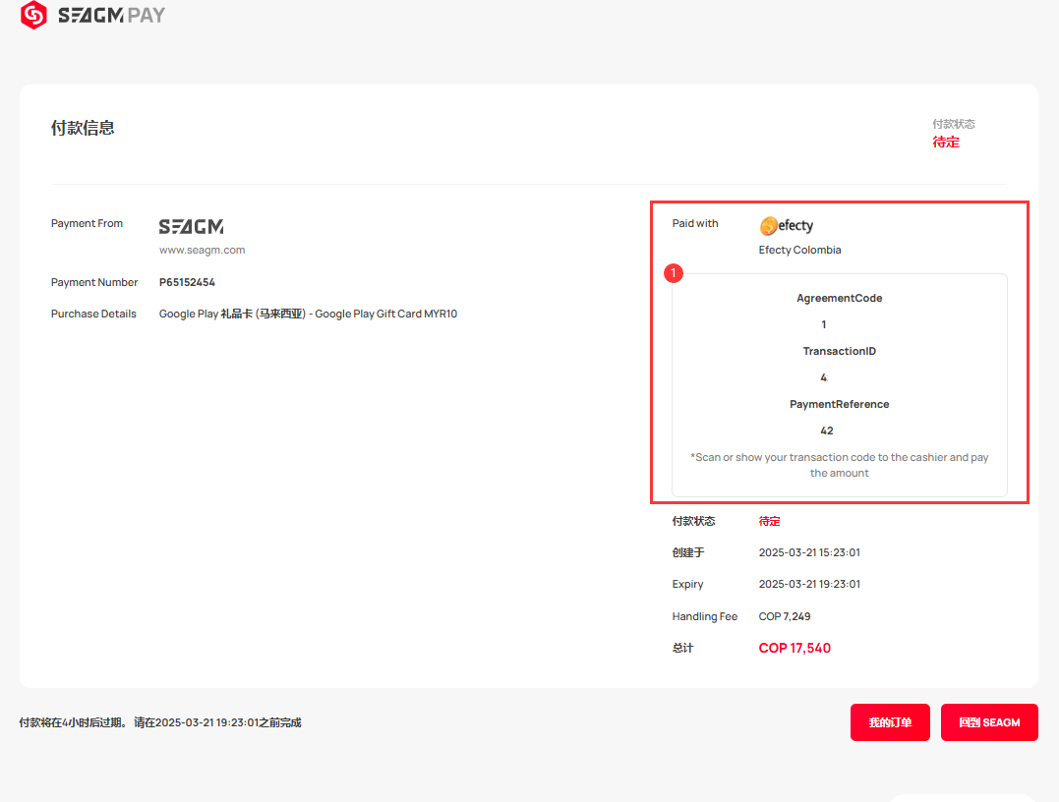Click the value under TransactionID
This screenshot has height=802, width=1059.
pyautogui.click(x=824, y=377)
